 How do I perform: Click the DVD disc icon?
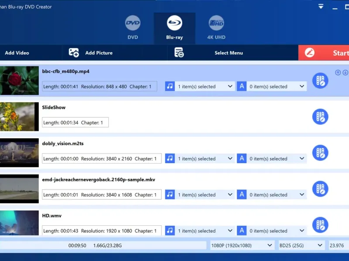[133, 23]
